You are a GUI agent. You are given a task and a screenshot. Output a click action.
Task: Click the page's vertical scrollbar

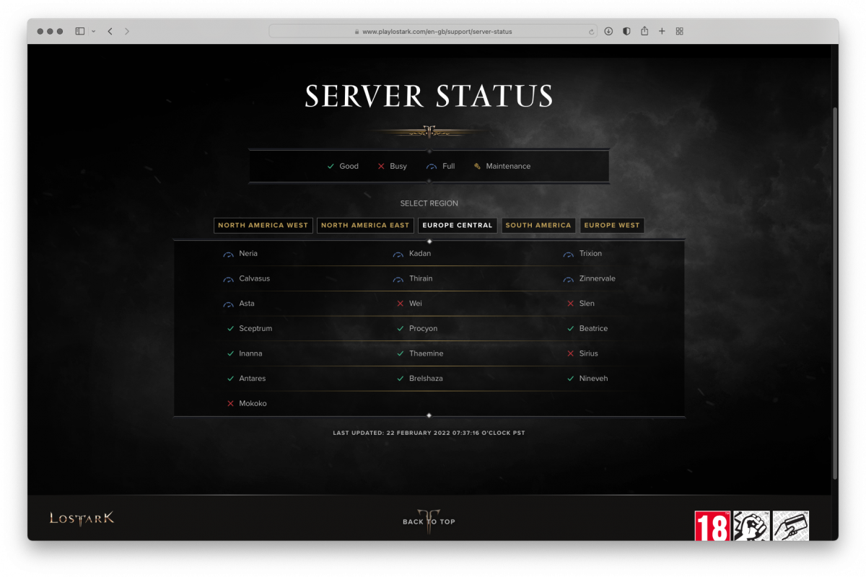click(835, 288)
